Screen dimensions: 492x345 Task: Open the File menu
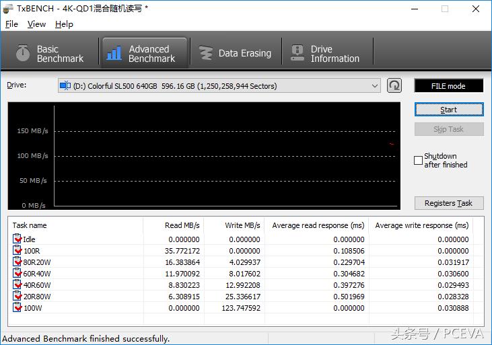pyautogui.click(x=11, y=24)
